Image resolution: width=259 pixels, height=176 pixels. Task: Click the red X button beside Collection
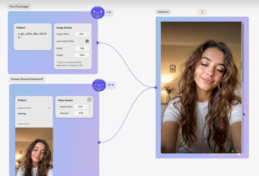(202, 12)
